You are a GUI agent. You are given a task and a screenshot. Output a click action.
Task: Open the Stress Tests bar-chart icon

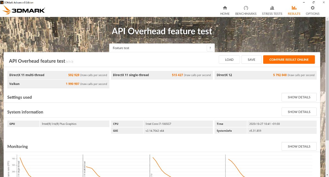[272, 8]
